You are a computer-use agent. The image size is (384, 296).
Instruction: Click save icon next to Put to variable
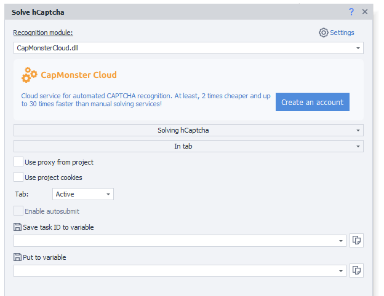[17, 257]
